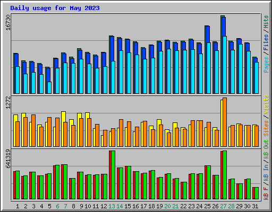Select day label "8" on the x-axis

tap(73, 206)
